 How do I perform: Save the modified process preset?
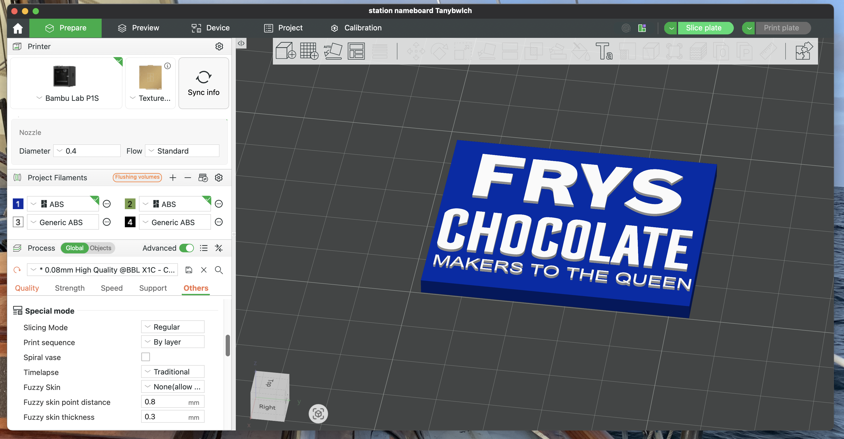[189, 270]
